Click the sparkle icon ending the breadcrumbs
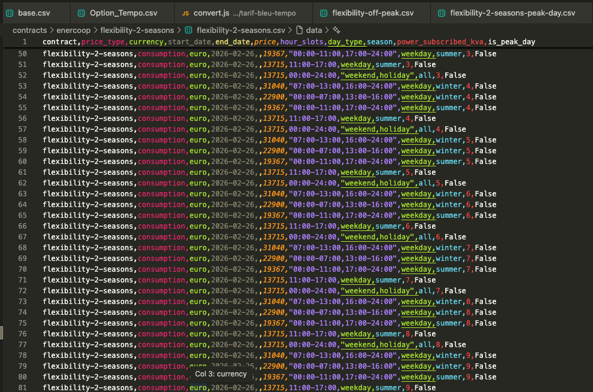The height and width of the screenshot is (392, 593). (x=336, y=30)
